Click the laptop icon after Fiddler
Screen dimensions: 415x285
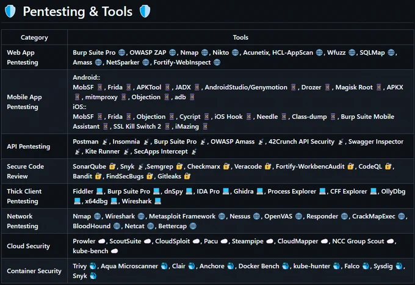99,192
